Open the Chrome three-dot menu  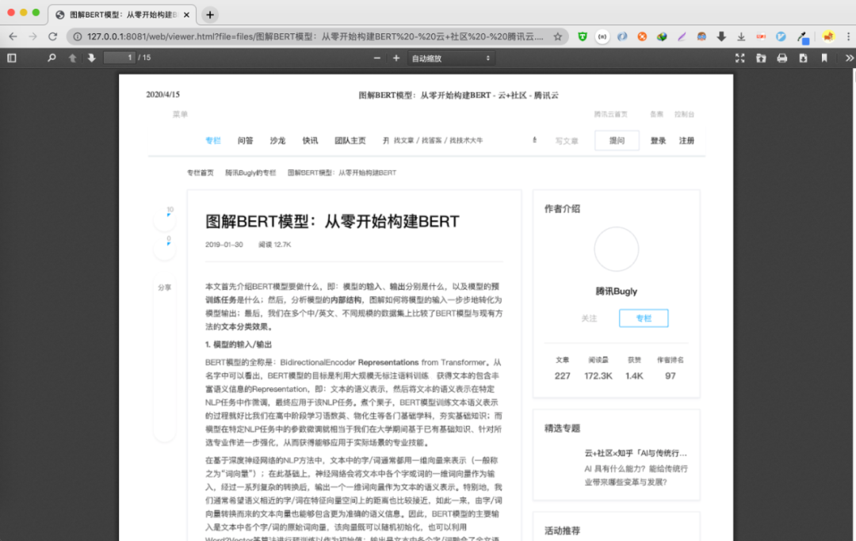[x=848, y=36]
